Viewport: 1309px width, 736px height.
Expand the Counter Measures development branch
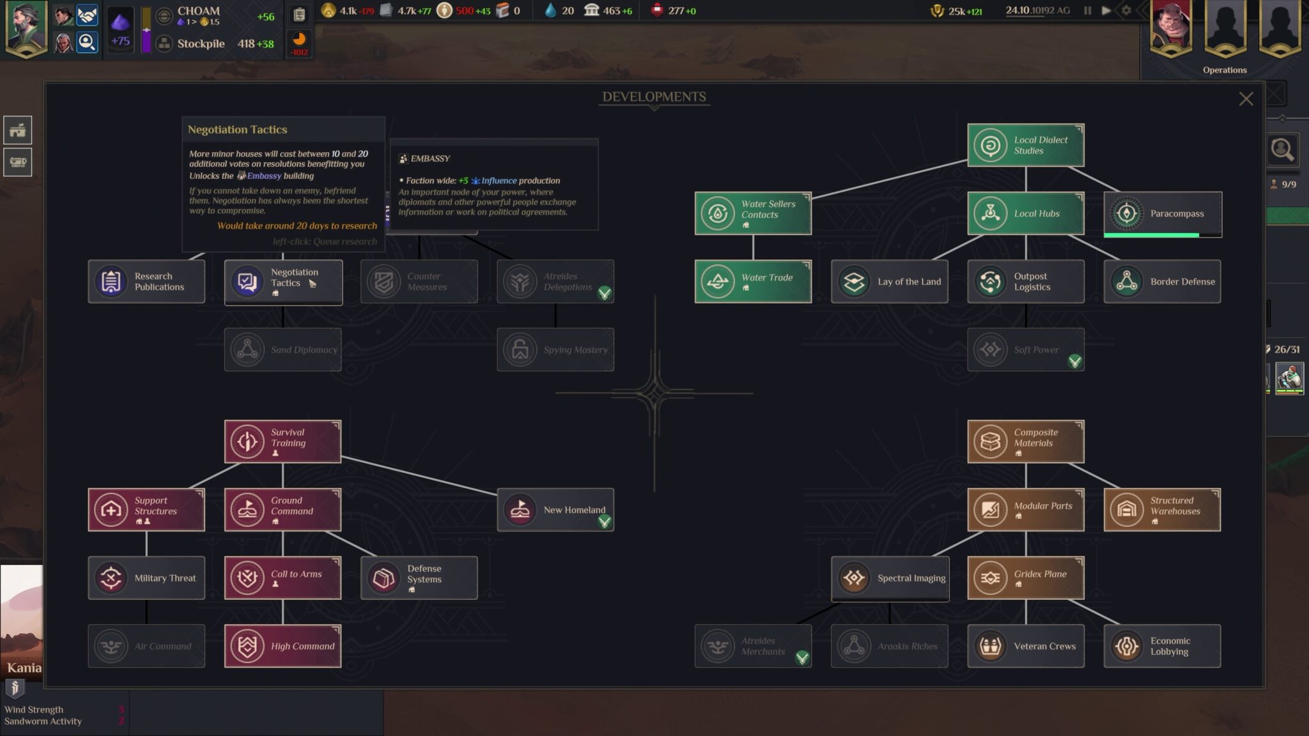pyautogui.click(x=418, y=280)
